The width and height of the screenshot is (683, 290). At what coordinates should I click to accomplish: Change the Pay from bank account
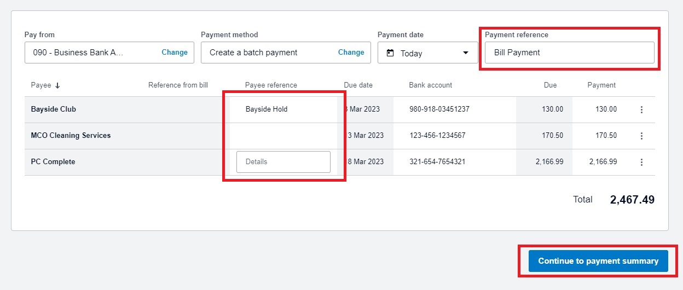tap(175, 53)
